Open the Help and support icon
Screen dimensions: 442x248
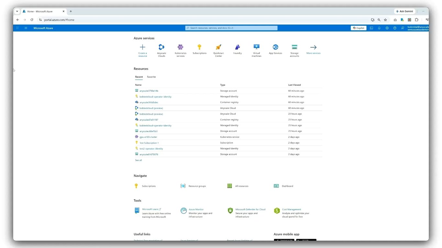pos(395,28)
